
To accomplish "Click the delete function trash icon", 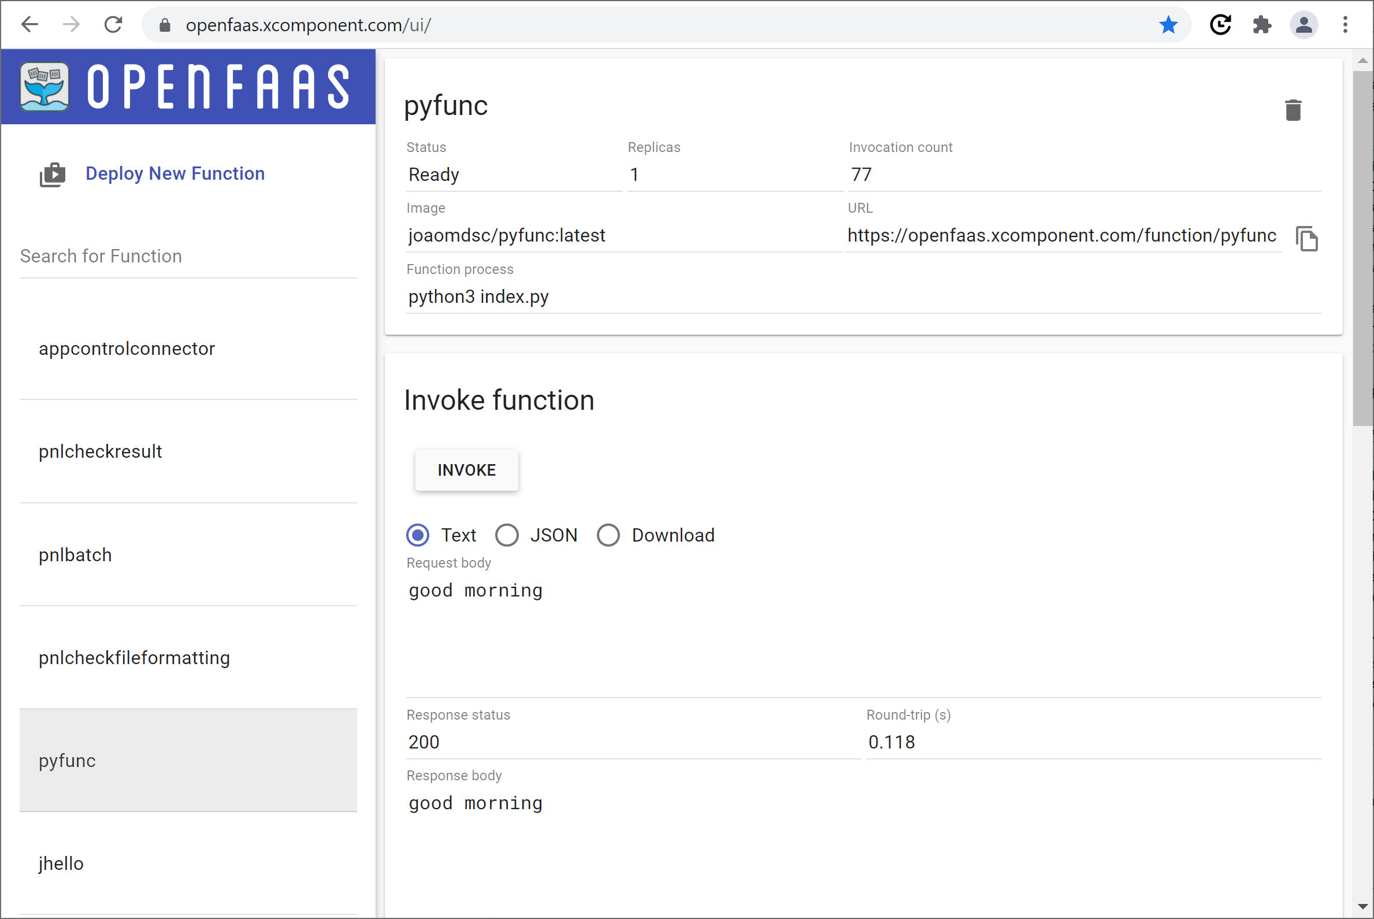I will 1293,110.
